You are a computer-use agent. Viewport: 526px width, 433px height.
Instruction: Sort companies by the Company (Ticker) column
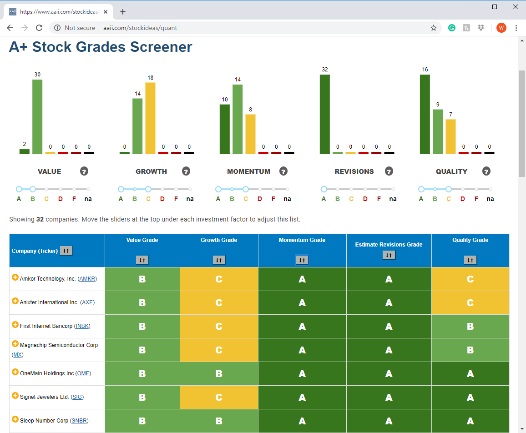click(x=66, y=251)
